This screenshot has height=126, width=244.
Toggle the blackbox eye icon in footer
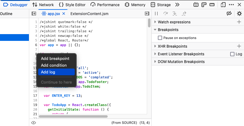point(34,123)
